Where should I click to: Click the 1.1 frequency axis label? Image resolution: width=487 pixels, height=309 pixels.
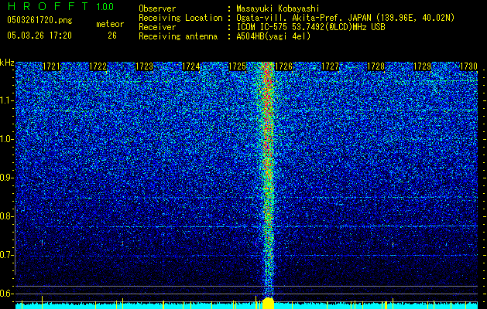pyautogui.click(x=6, y=100)
